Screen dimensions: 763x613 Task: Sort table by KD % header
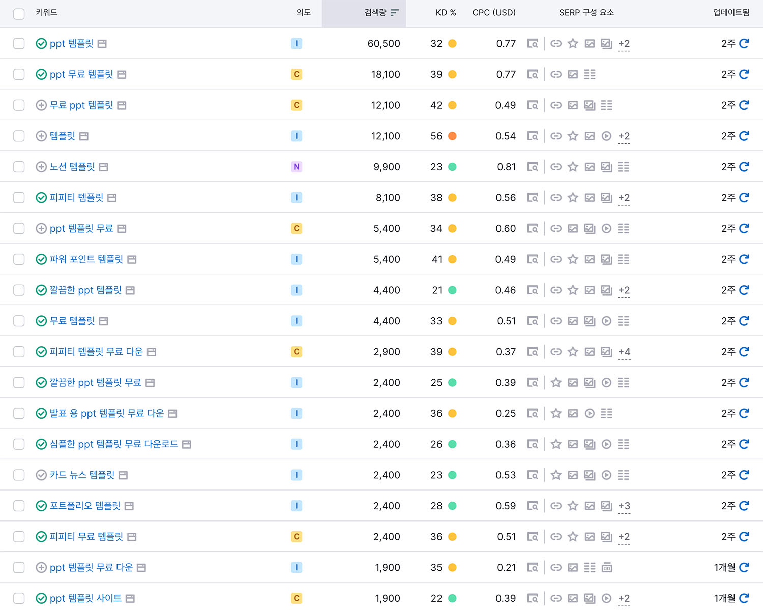pos(446,13)
